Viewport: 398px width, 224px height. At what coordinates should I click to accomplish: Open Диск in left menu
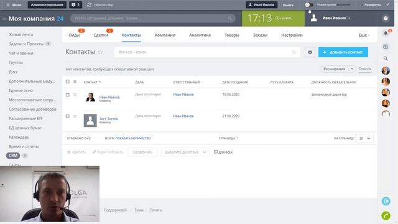point(13,72)
